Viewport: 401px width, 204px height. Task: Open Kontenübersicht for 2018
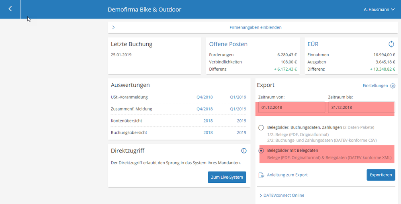tap(208, 120)
